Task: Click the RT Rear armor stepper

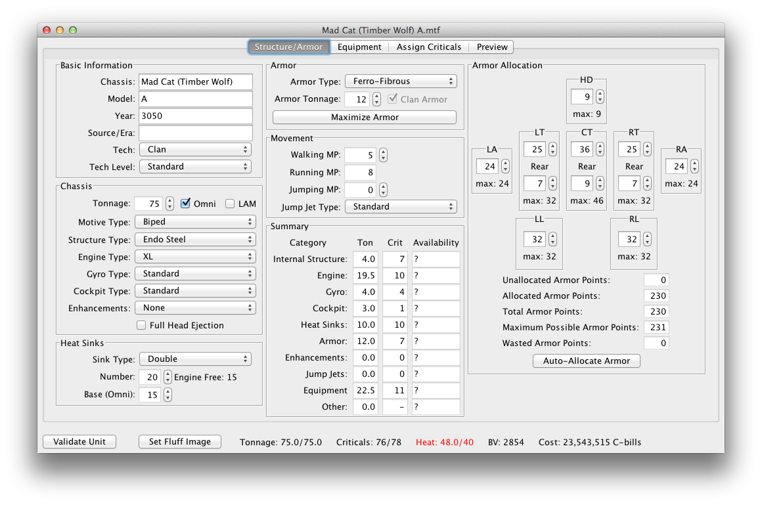Action: (647, 183)
